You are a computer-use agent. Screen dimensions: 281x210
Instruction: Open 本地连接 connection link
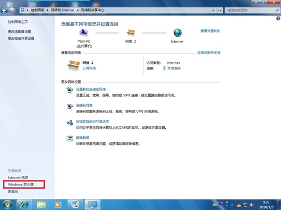(174, 68)
